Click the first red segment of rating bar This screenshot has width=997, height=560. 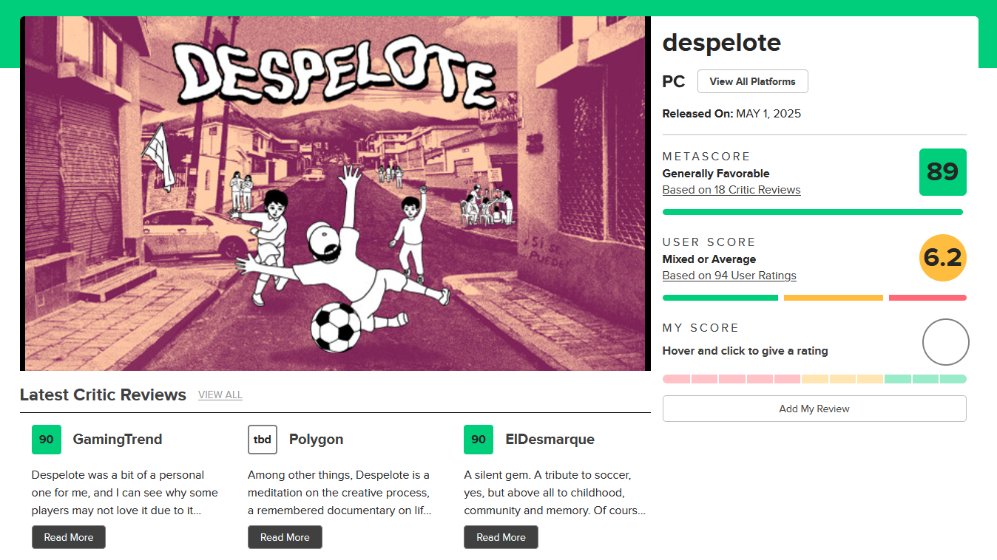click(676, 379)
